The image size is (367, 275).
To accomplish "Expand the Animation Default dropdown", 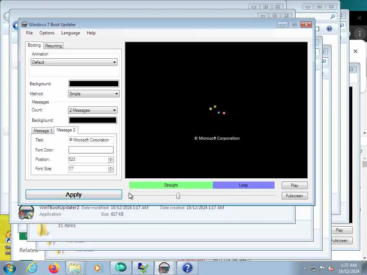I will coord(74,62).
